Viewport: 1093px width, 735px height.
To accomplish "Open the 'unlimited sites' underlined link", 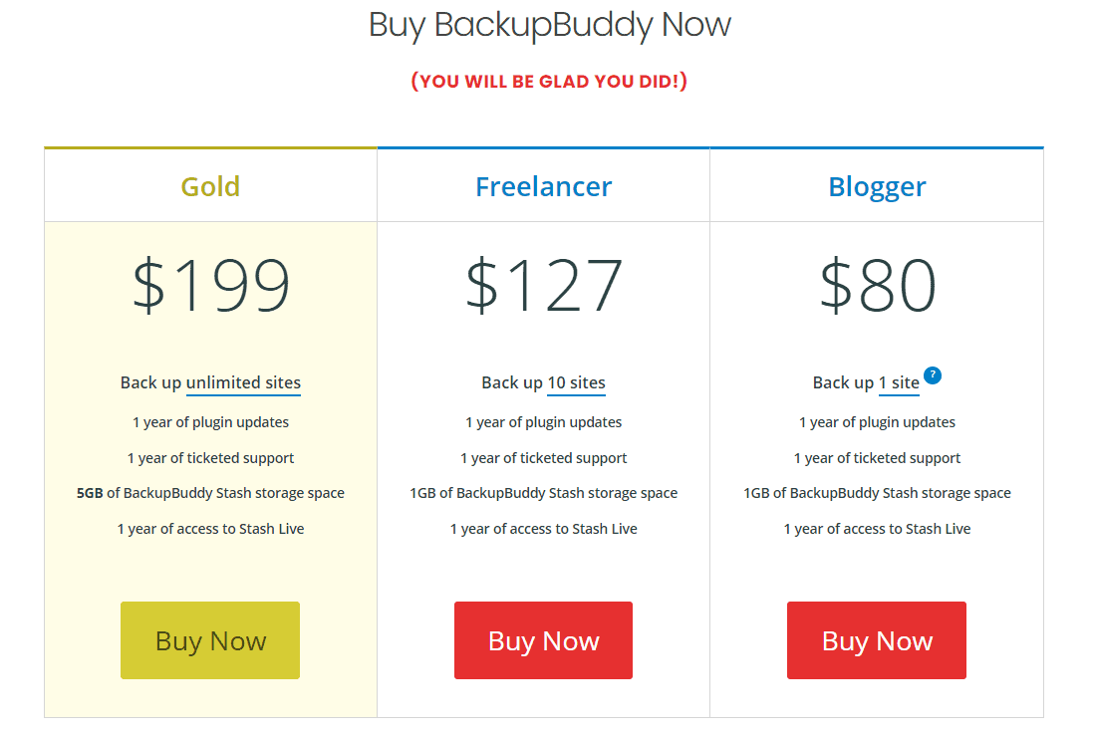I will 243,382.
